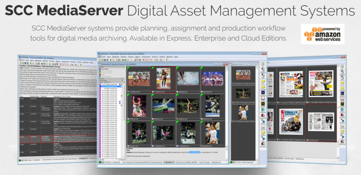361x175 pixels.
Task: Select gymnast in white thumbnail in Photos grid
Action: pos(212,133)
